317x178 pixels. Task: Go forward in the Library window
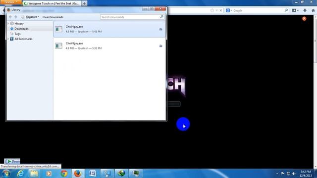coord(16,17)
